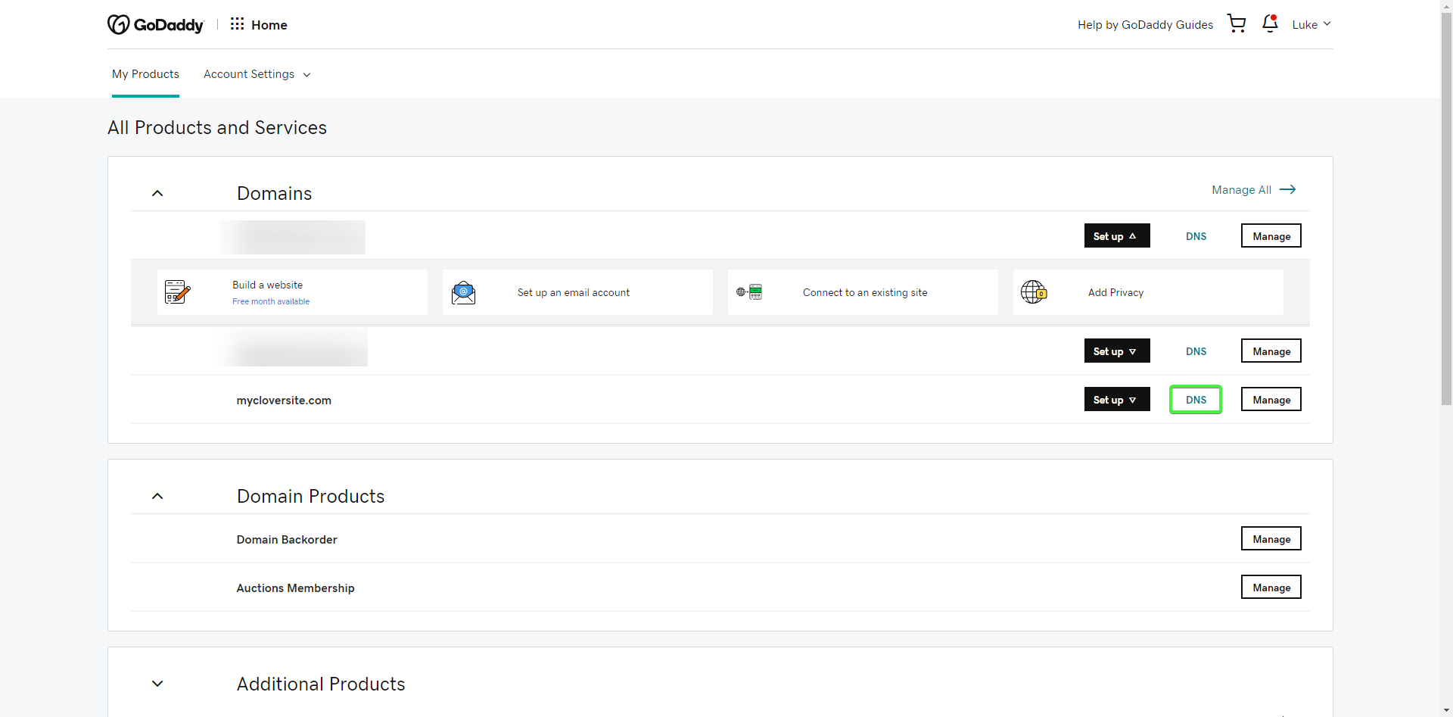Open the apps grid icon beside Home
Image resolution: width=1453 pixels, height=717 pixels.
pos(237,24)
